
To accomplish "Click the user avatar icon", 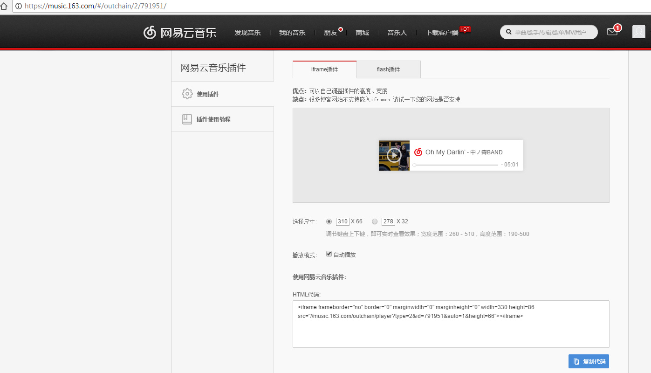I will tap(638, 32).
